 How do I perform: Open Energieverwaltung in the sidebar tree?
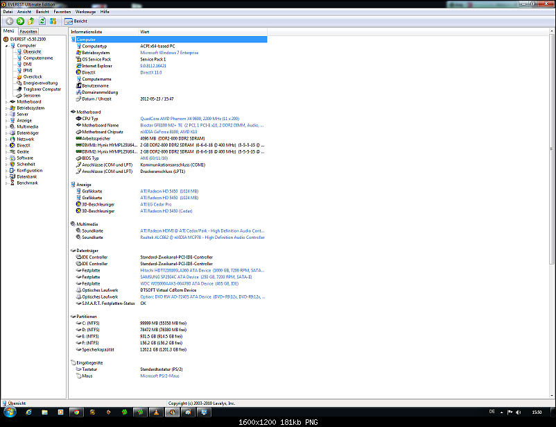[x=40, y=83]
